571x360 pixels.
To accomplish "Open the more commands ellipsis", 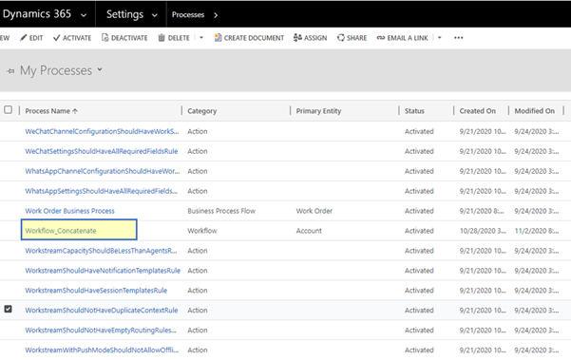I will [x=459, y=38].
